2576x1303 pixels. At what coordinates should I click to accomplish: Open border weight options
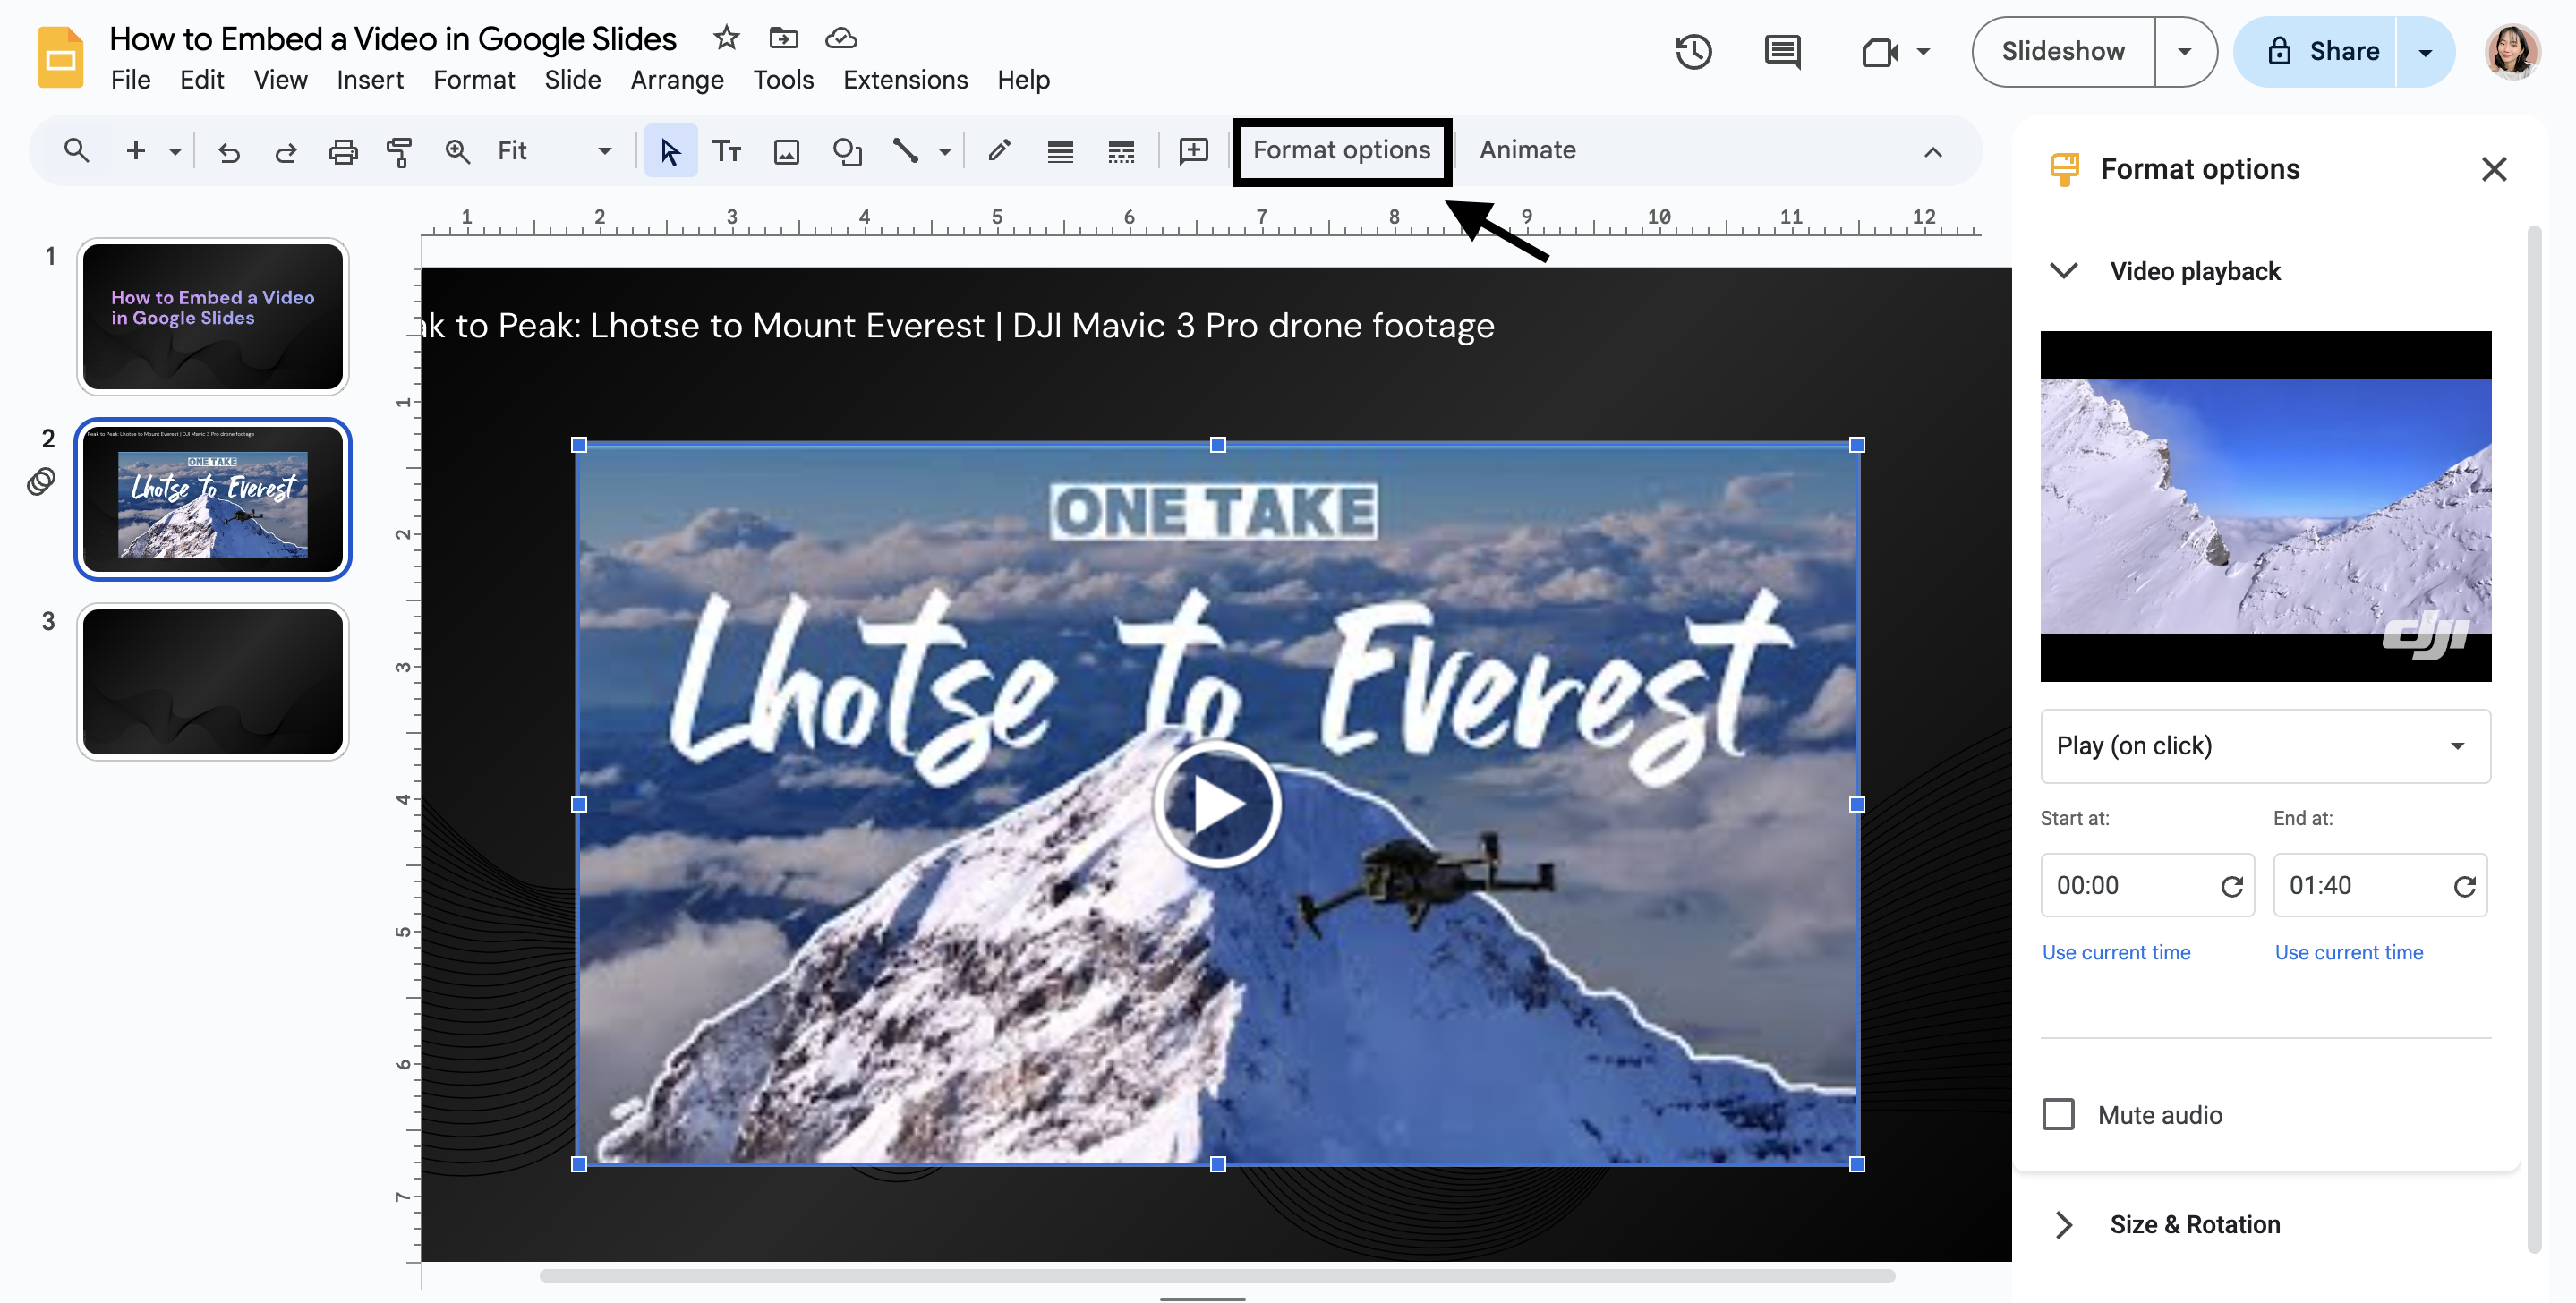[x=1060, y=151]
